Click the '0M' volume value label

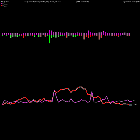pyautogui.click(x=134, y=101)
